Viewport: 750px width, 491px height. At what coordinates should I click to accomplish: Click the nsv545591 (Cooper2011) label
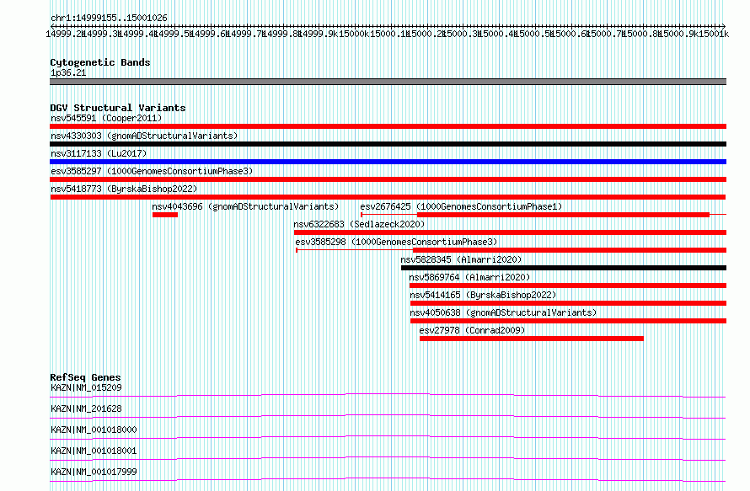(106, 118)
